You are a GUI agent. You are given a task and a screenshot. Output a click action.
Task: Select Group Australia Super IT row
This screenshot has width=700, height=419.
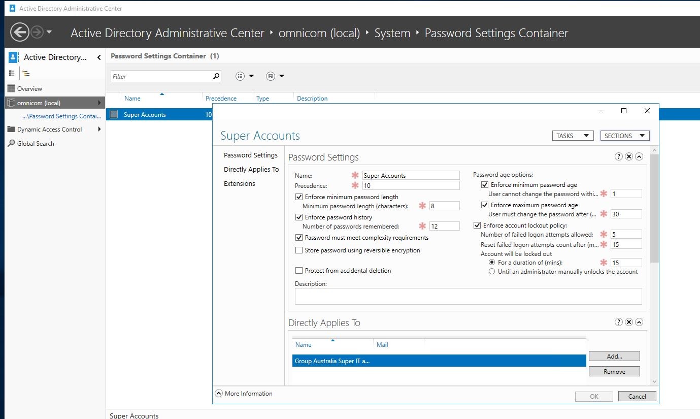coord(439,361)
